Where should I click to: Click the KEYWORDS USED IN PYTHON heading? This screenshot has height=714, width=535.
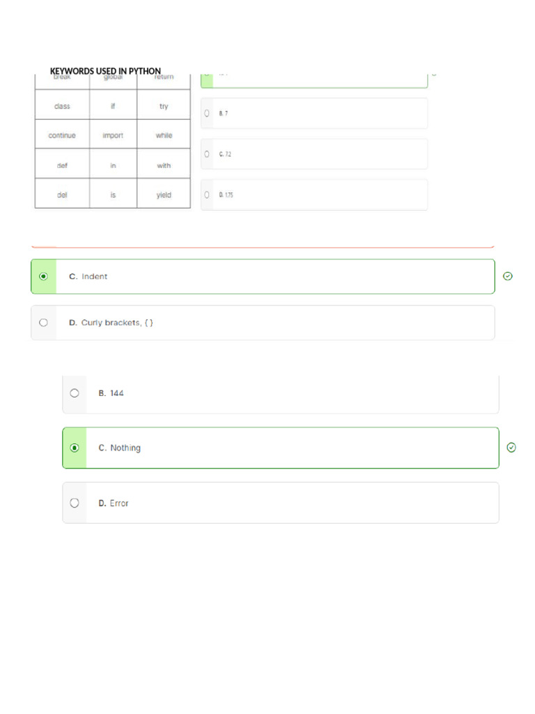[x=105, y=71]
